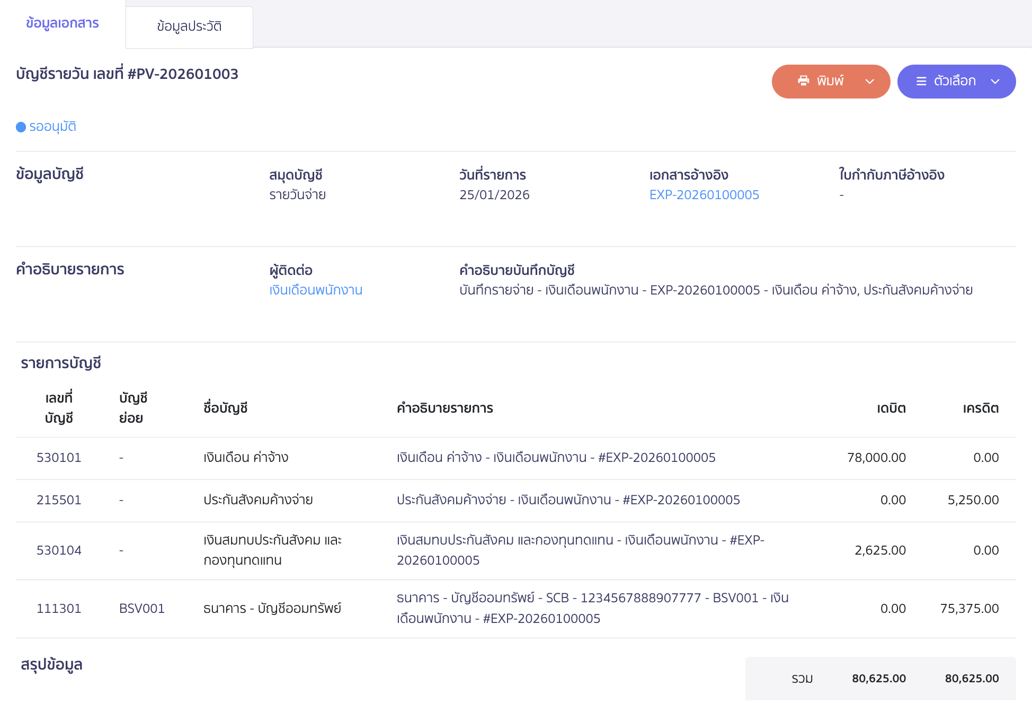Click the รวม total row 80,625.00
This screenshot has height=713, width=1032.
point(879,678)
